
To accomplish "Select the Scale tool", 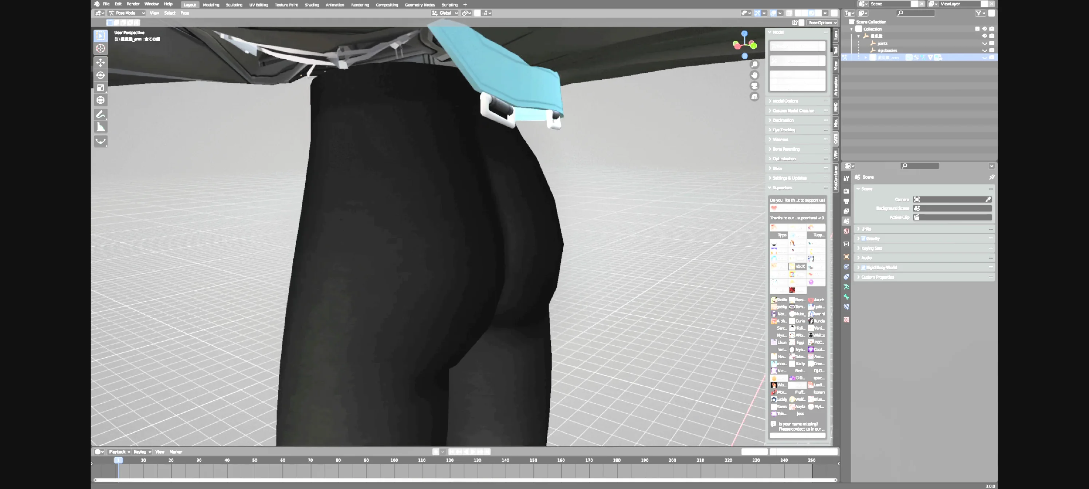I will 100,87.
